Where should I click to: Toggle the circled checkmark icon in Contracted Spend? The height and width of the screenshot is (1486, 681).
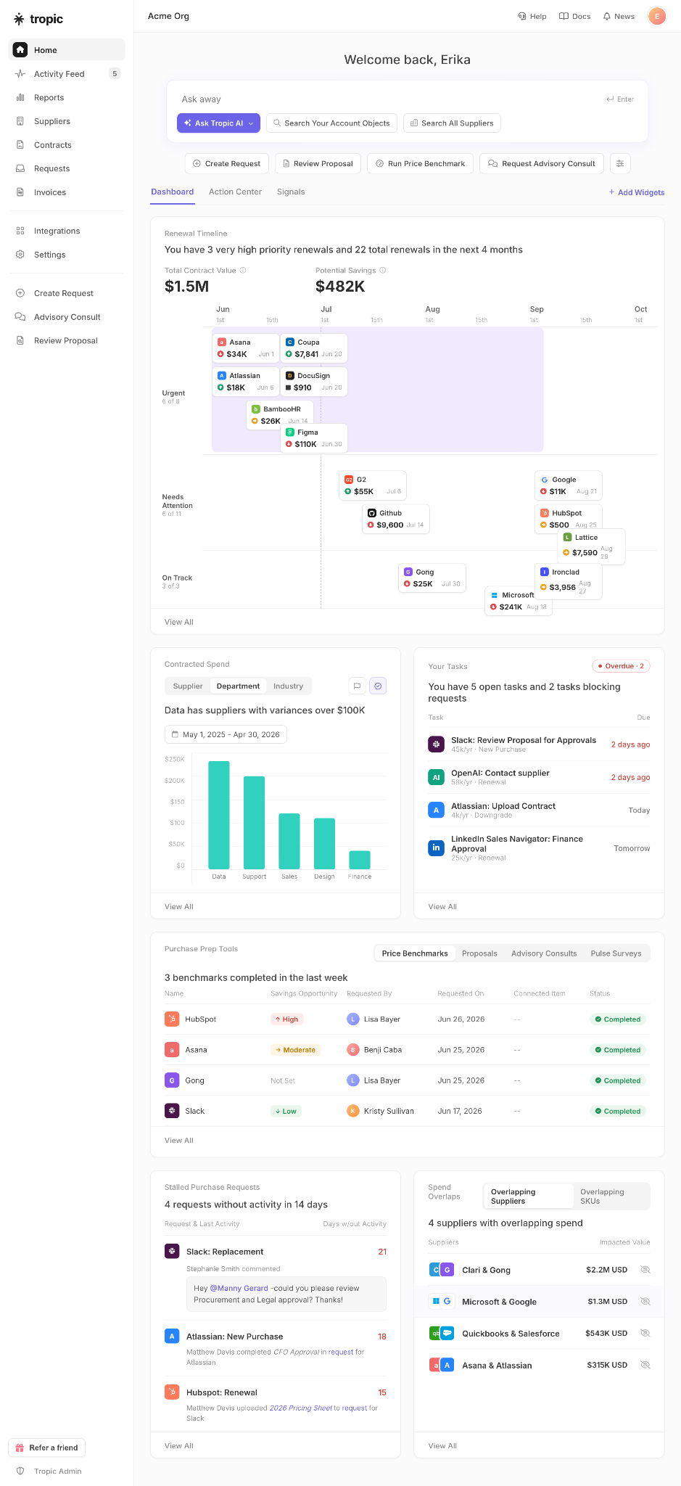(378, 686)
